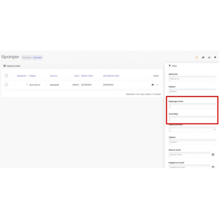Sort by Sipariş No column

click(x=22, y=76)
